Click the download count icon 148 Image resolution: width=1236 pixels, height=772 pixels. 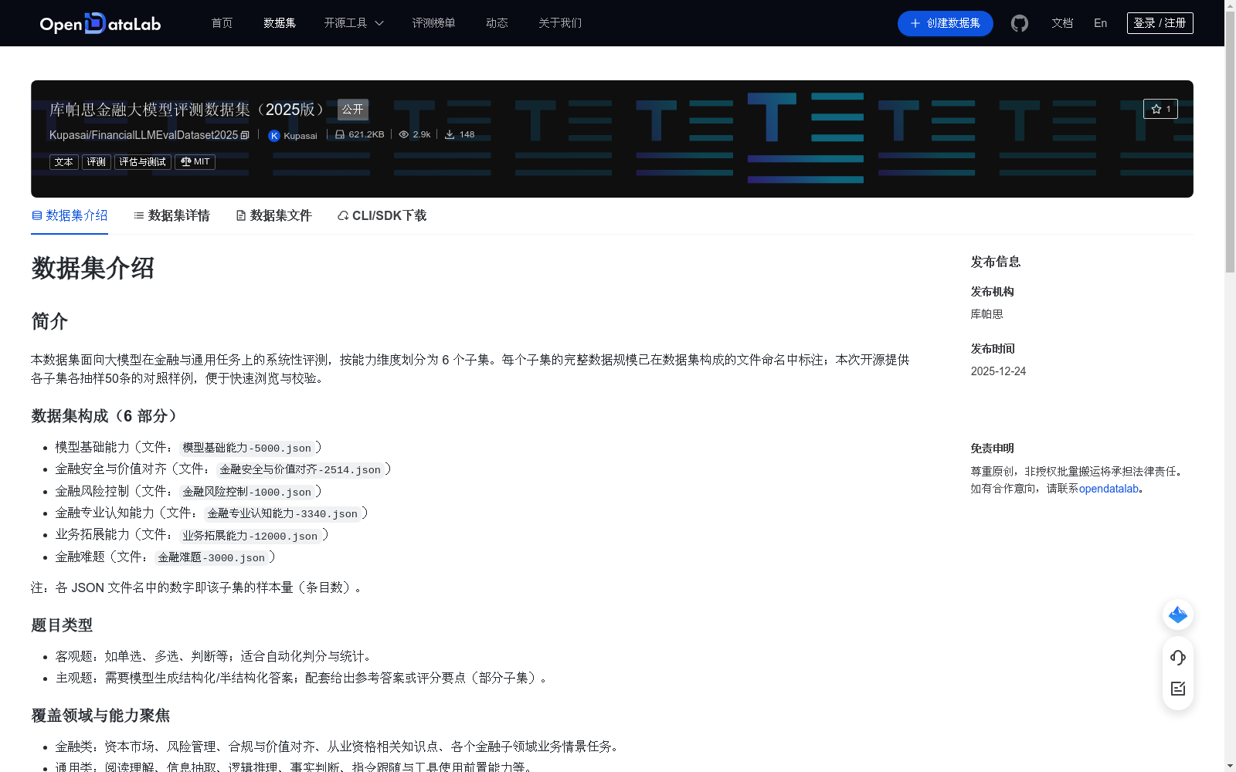pyautogui.click(x=449, y=134)
